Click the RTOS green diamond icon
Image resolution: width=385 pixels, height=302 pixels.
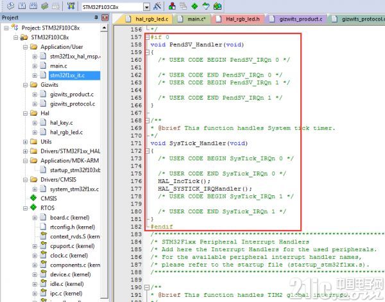click(33, 208)
